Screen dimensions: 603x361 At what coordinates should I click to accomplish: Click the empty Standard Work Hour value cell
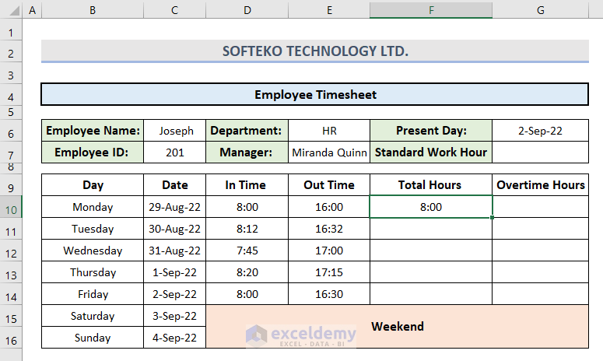pyautogui.click(x=540, y=152)
